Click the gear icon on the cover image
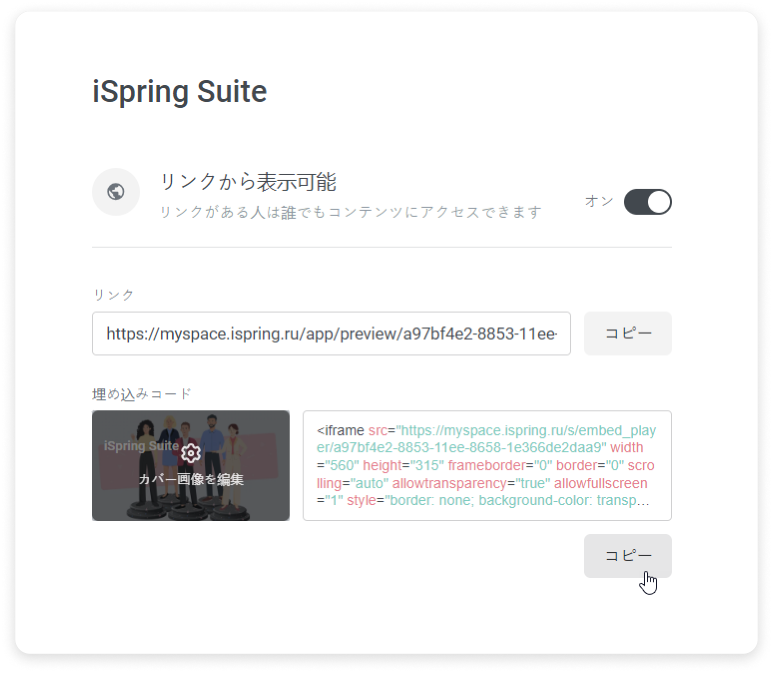 tap(190, 453)
